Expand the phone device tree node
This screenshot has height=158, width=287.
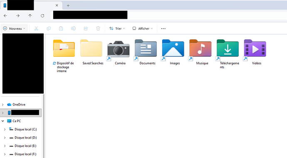point(3,113)
